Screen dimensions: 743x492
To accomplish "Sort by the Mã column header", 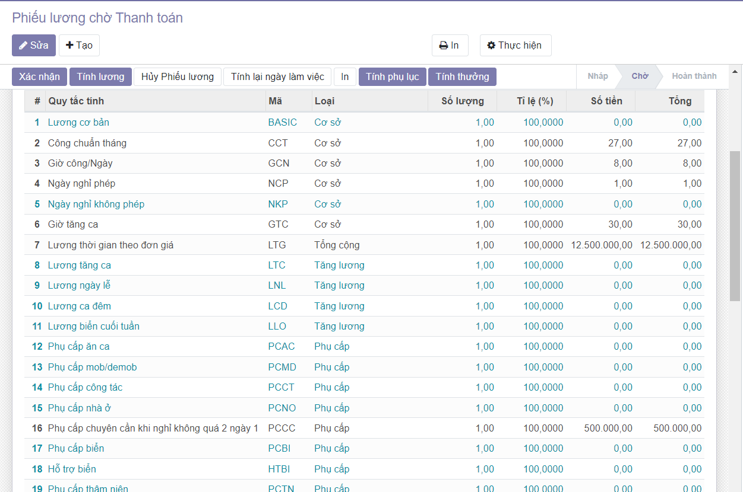I will tap(275, 101).
